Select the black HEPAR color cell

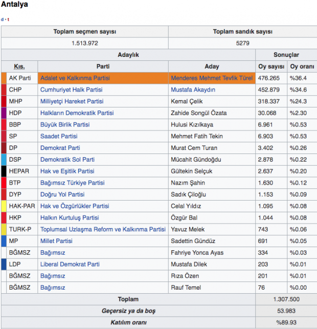click(x=4, y=171)
